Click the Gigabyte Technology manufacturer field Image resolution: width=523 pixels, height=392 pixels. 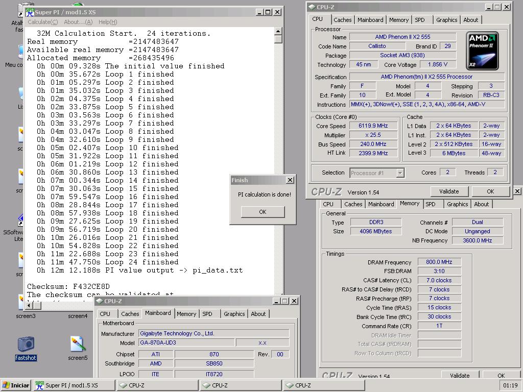(214, 333)
